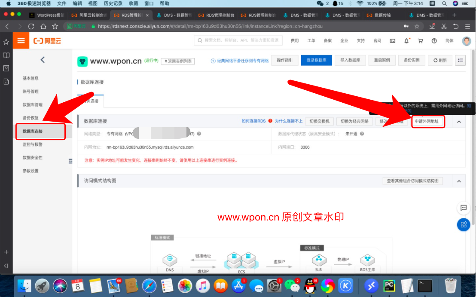This screenshot has width=476, height=297.
Task: Toggle the sidebar handle beside 数据安全性
Action: point(70,161)
